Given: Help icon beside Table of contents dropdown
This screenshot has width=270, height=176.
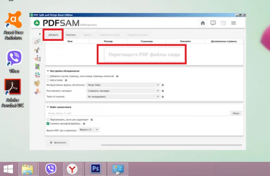Looking at the screenshot, I should point(163,97).
